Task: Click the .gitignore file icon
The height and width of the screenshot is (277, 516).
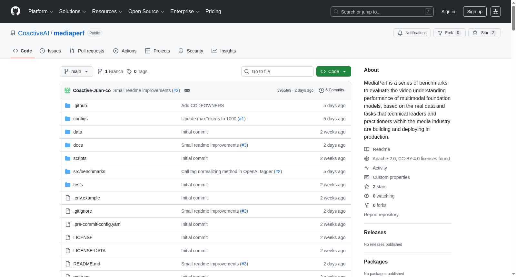Action: tap(68, 211)
